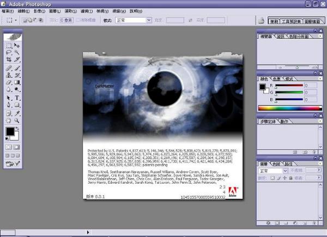The width and height of the screenshot is (327, 237).
Task: Toggle lock transparent pixels in Layers panel
Action: pos(272,178)
